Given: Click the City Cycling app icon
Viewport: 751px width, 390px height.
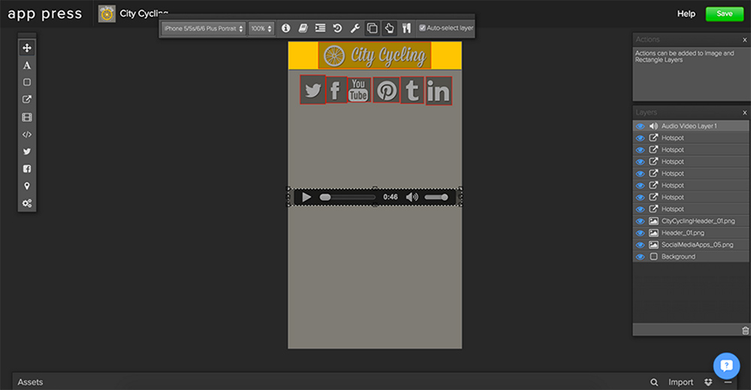Looking at the screenshot, I should tap(107, 14).
